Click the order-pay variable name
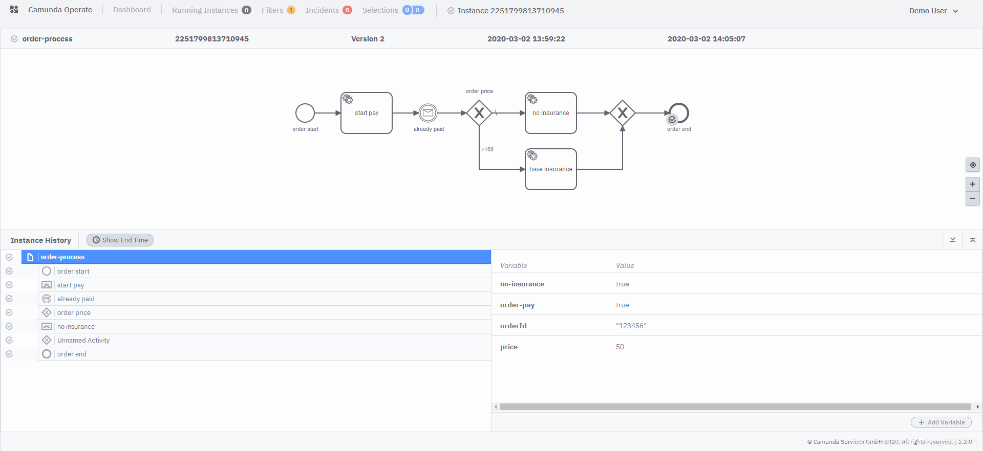 pos(517,305)
